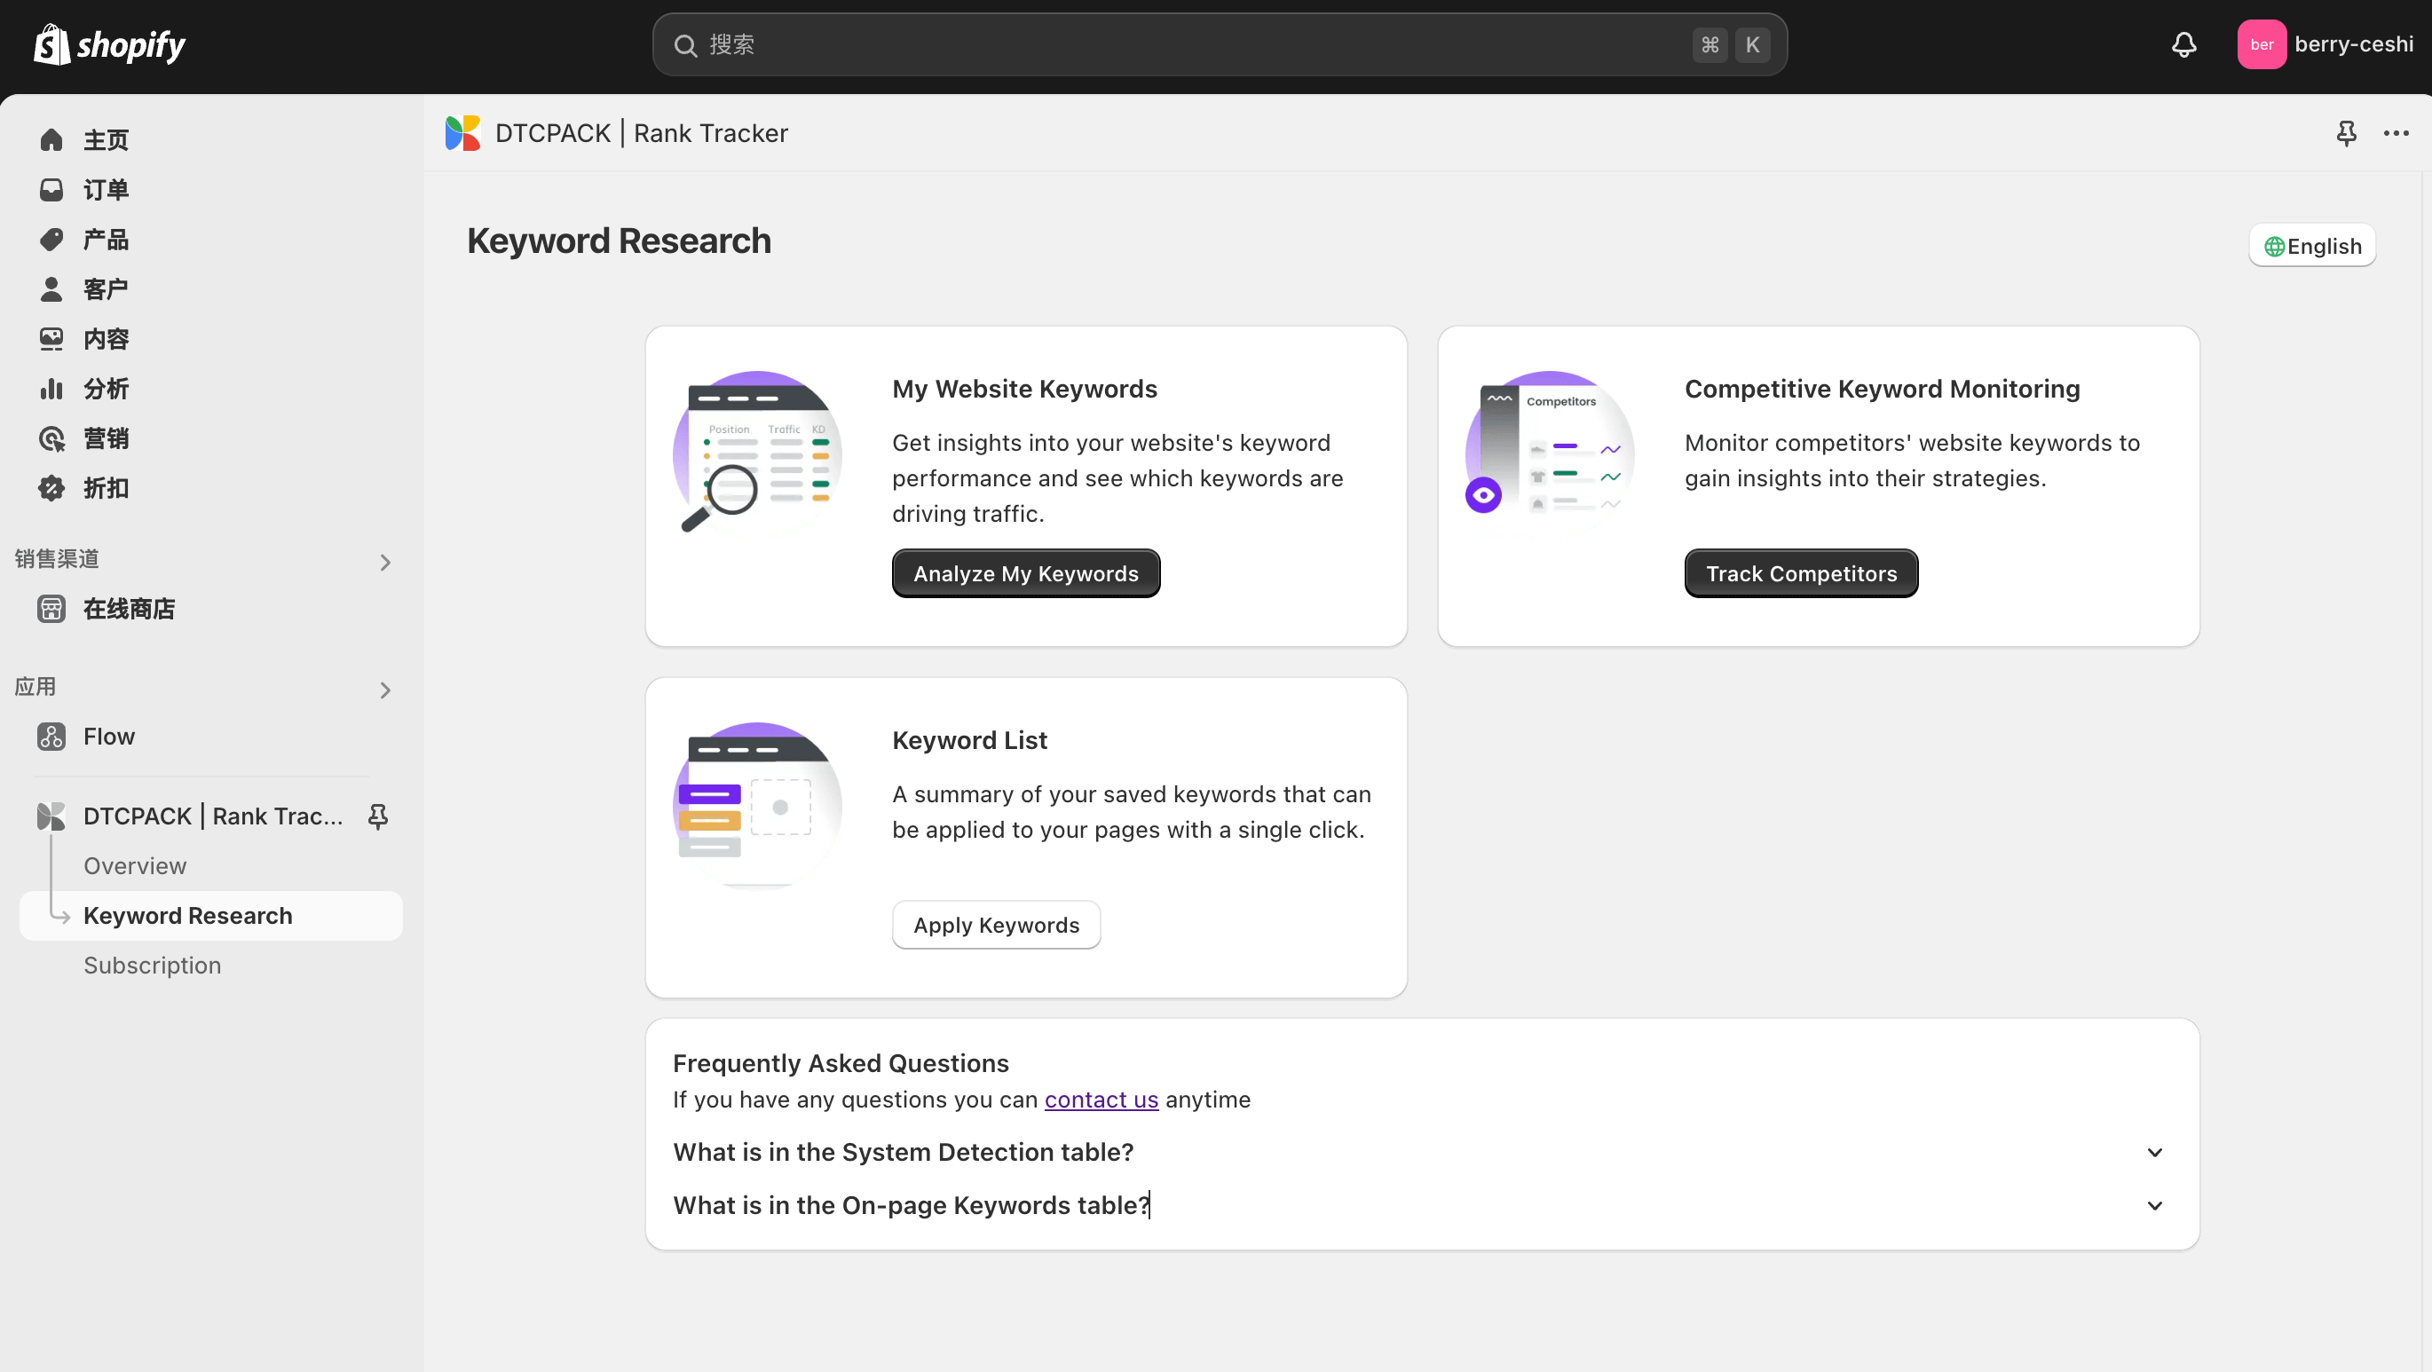Click the search (搜索) input field
The width and height of the screenshot is (2432, 1372).
click(x=1180, y=44)
